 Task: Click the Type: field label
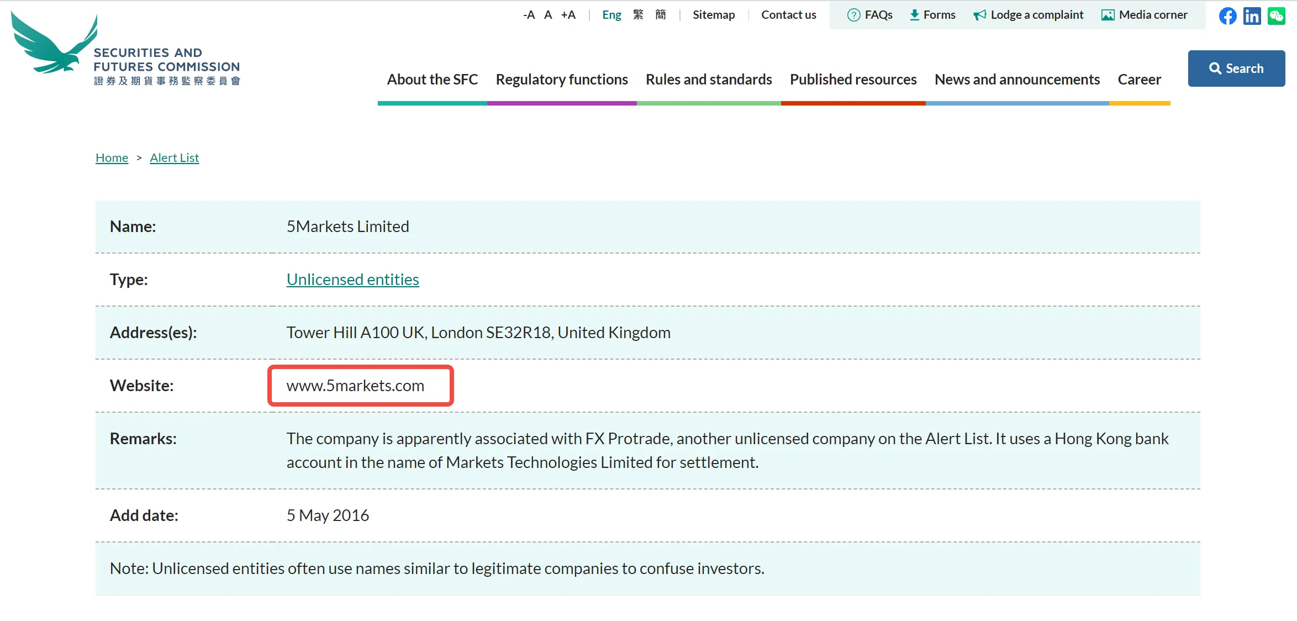(129, 280)
